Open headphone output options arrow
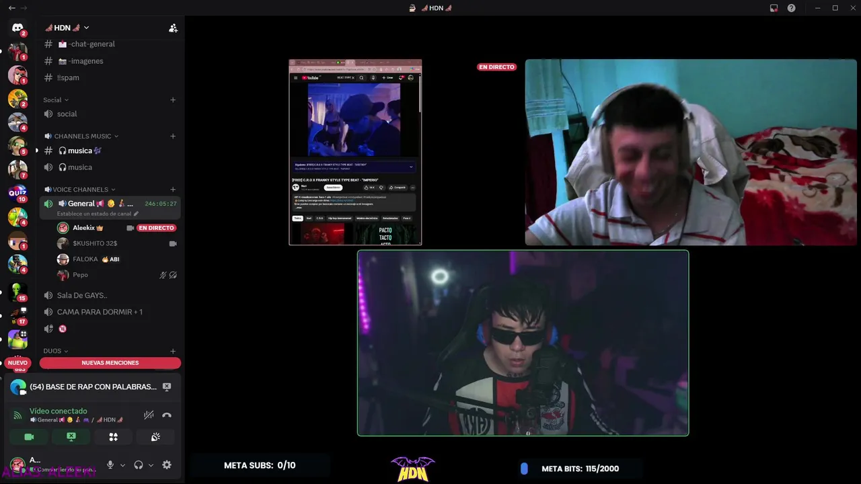The width and height of the screenshot is (861, 484). click(x=151, y=465)
